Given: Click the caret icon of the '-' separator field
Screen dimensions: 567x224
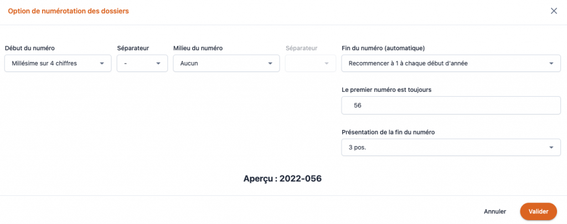Looking at the screenshot, I should click(x=158, y=64).
